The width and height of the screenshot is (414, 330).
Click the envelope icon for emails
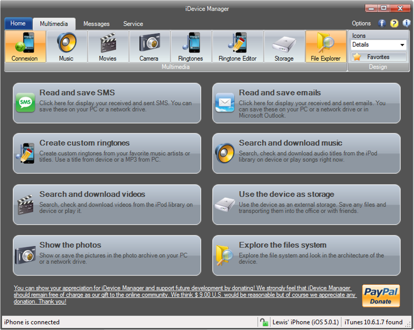[225, 102]
